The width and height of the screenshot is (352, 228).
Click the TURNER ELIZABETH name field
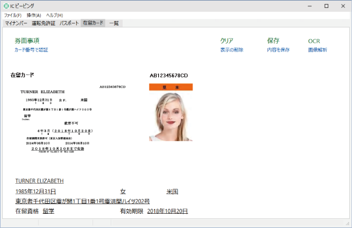[x=39, y=180]
